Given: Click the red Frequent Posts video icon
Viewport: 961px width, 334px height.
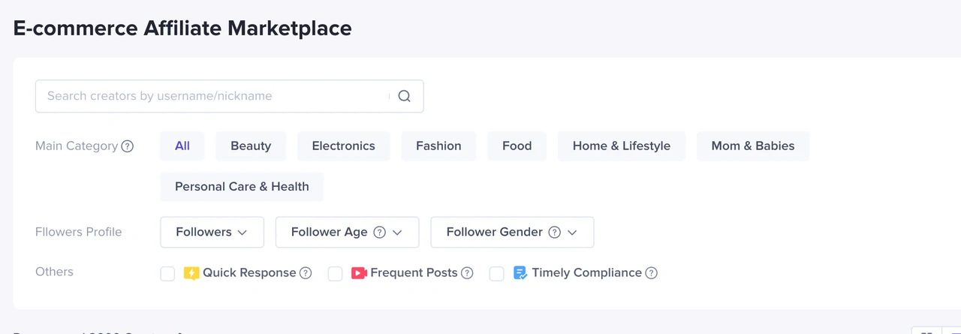Looking at the screenshot, I should pyautogui.click(x=359, y=273).
